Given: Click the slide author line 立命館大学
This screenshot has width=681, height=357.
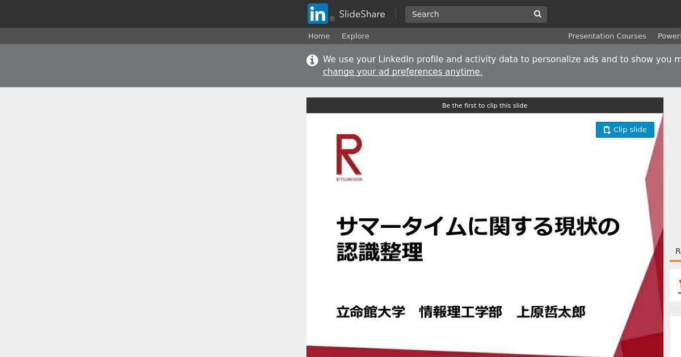Looking at the screenshot, I should tap(371, 312).
